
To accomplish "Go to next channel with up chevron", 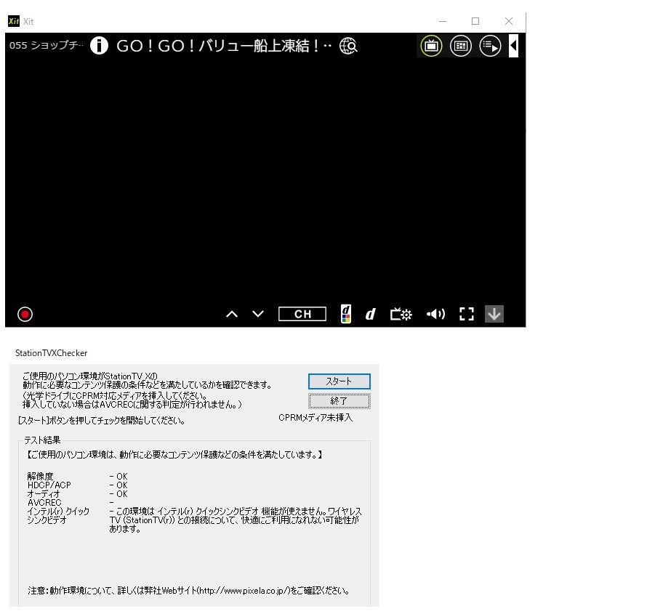I will coord(232,314).
